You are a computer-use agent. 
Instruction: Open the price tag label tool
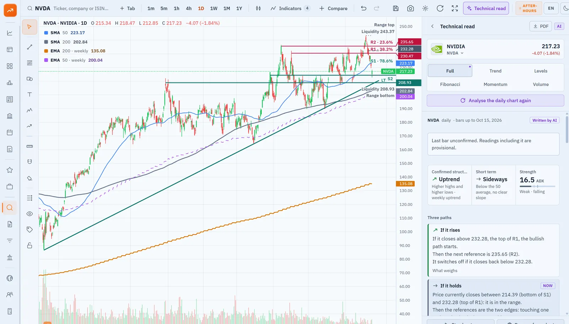[x=30, y=229]
